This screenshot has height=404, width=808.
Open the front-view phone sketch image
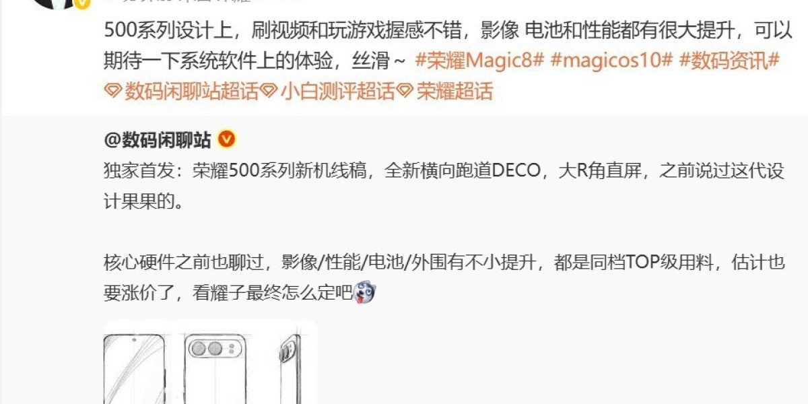click(134, 368)
